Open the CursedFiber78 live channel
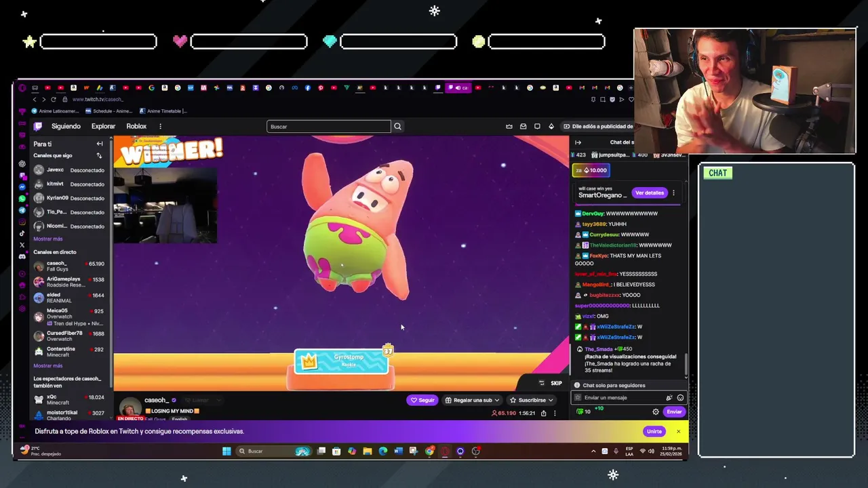Image resolution: width=868 pixels, height=488 pixels. click(71, 335)
